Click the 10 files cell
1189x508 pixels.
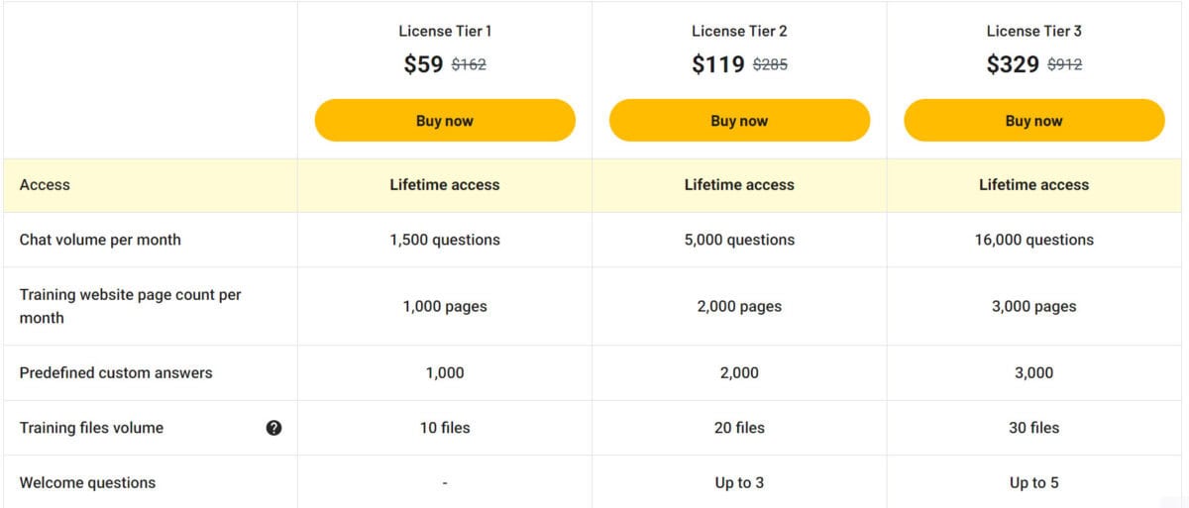(x=445, y=428)
